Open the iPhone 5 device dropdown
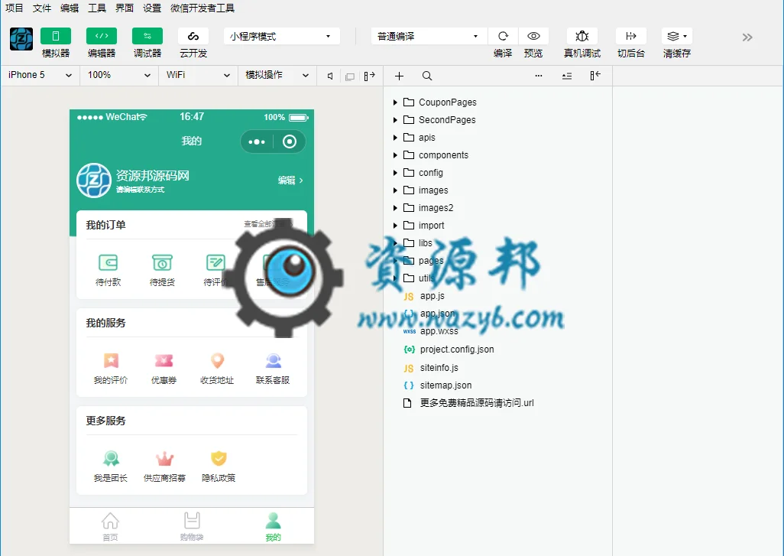784x556 pixels. point(40,75)
